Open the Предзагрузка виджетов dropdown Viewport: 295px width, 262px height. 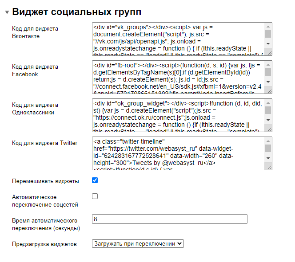(x=138, y=243)
